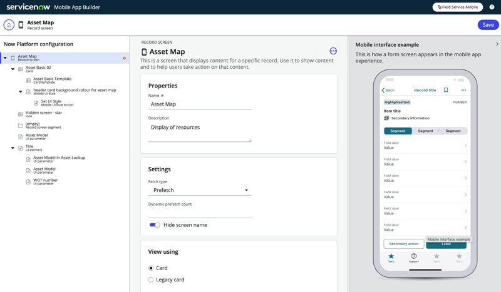
Task: Click the home icon in header
Action: [9, 24]
